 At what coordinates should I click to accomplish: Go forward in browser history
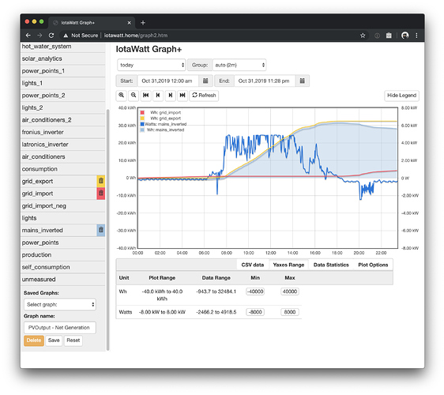[40, 36]
